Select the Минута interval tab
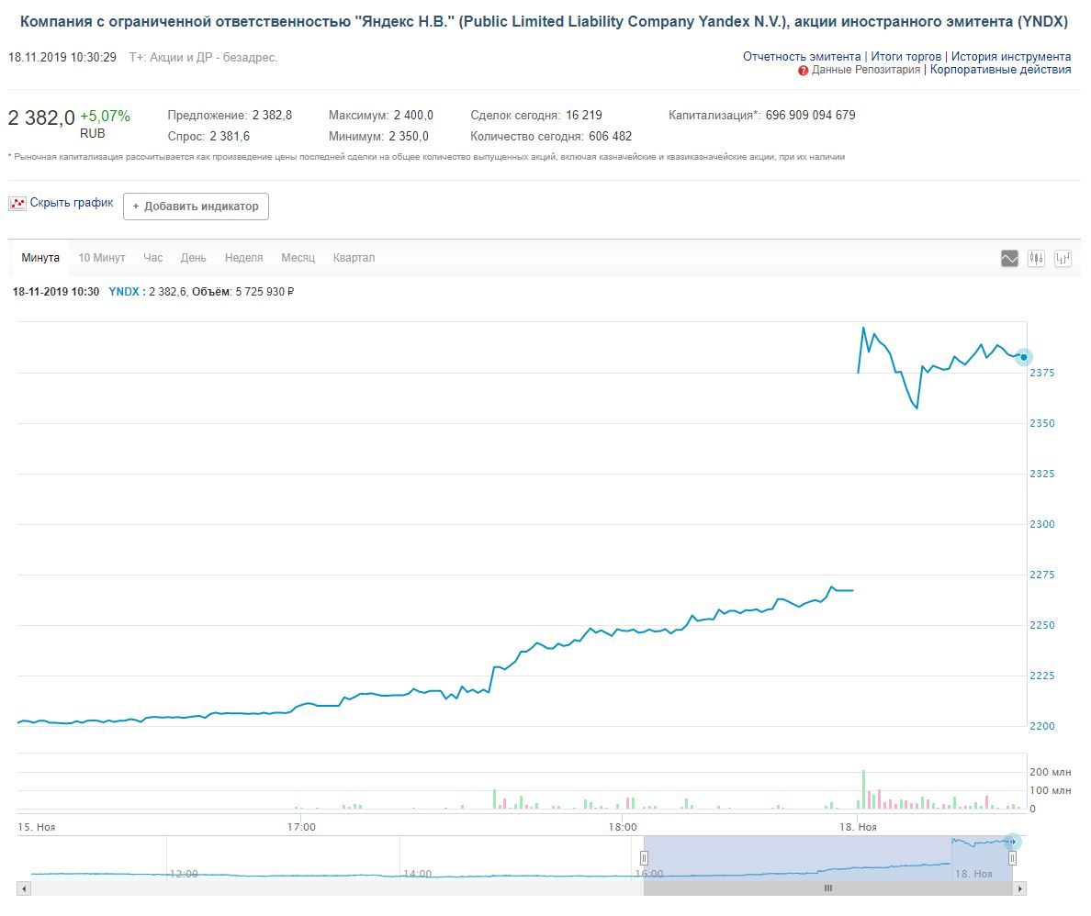The image size is (1091, 916). (40, 258)
